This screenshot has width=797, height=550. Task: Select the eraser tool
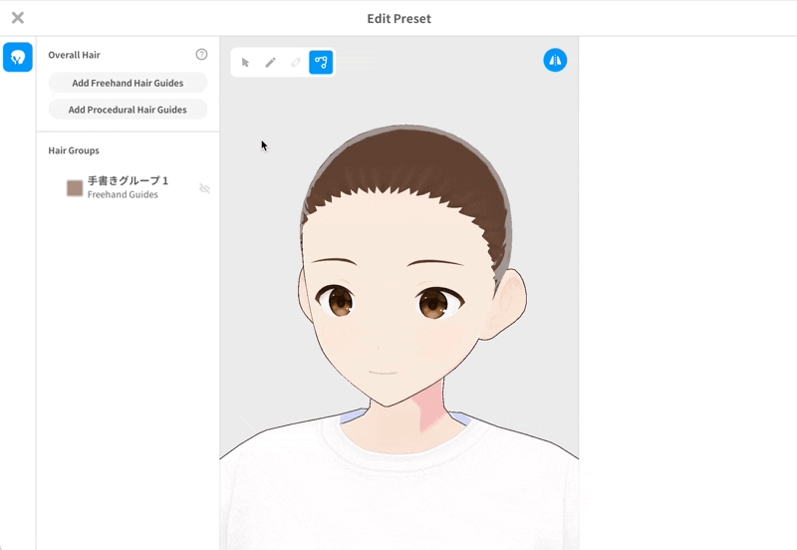point(295,63)
